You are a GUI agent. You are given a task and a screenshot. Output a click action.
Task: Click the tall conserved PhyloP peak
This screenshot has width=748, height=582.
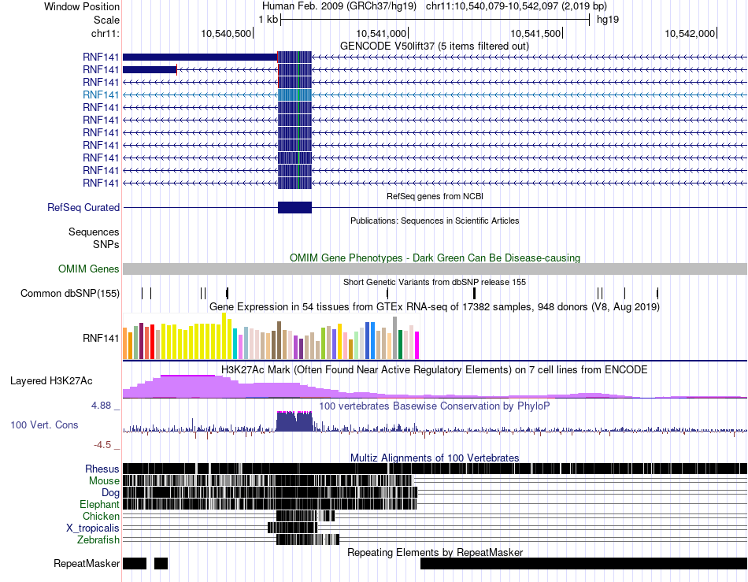pos(294,421)
